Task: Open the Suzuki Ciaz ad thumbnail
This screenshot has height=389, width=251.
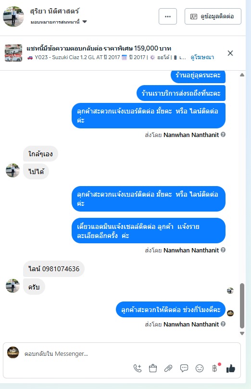Action: click(x=13, y=53)
